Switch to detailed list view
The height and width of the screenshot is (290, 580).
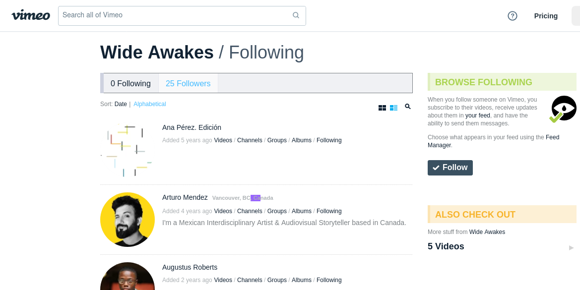point(394,108)
